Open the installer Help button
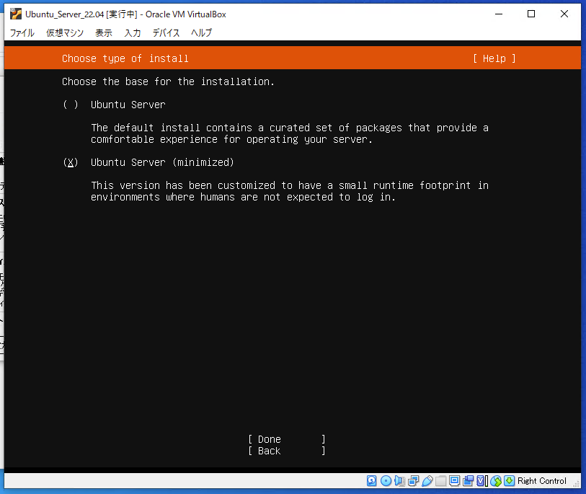The height and width of the screenshot is (494, 586). pos(494,58)
